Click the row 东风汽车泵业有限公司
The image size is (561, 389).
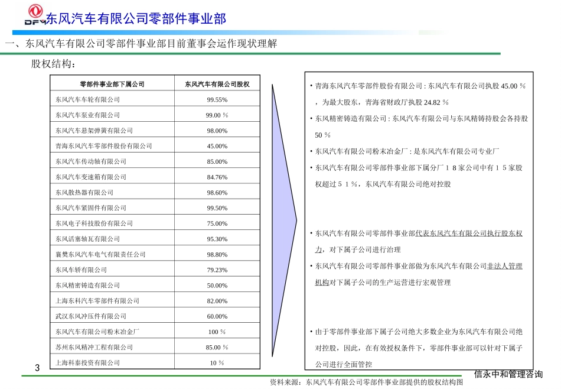[155, 115]
